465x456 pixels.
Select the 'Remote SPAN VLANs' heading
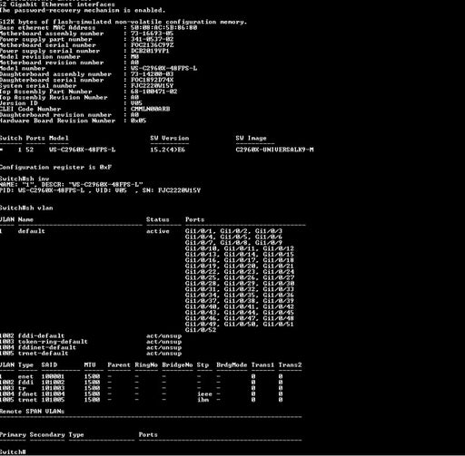(x=32, y=412)
